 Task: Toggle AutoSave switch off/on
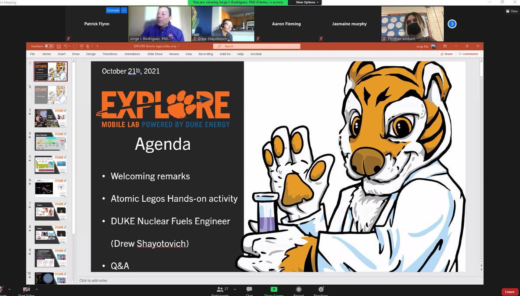tap(49, 46)
